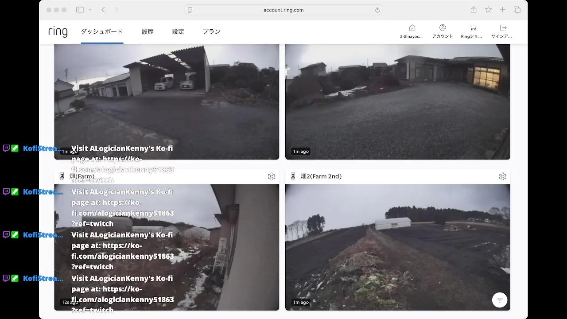
Task: Click the 1m ago label on 畑2 snapshot
Action: tap(301, 302)
